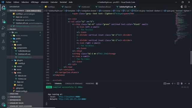
Task: Collapse the PRO2021 folder section
Action: (x=25, y=29)
